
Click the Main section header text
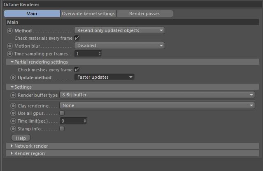13,22
